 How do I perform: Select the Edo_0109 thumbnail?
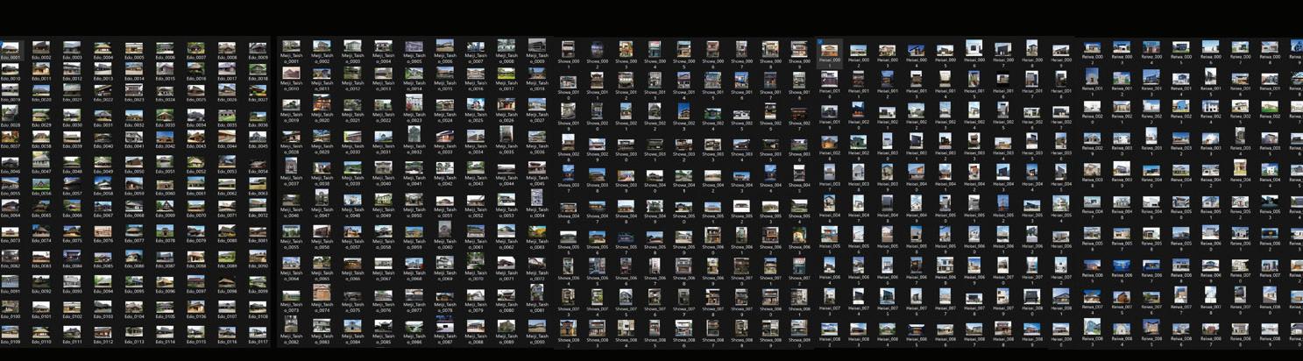[x=11, y=332]
